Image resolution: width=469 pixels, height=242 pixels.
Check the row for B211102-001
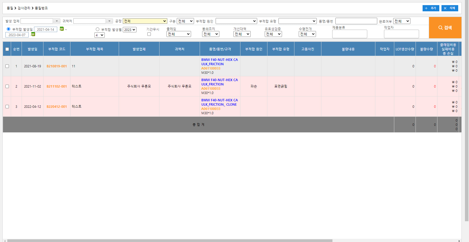(x=7, y=87)
